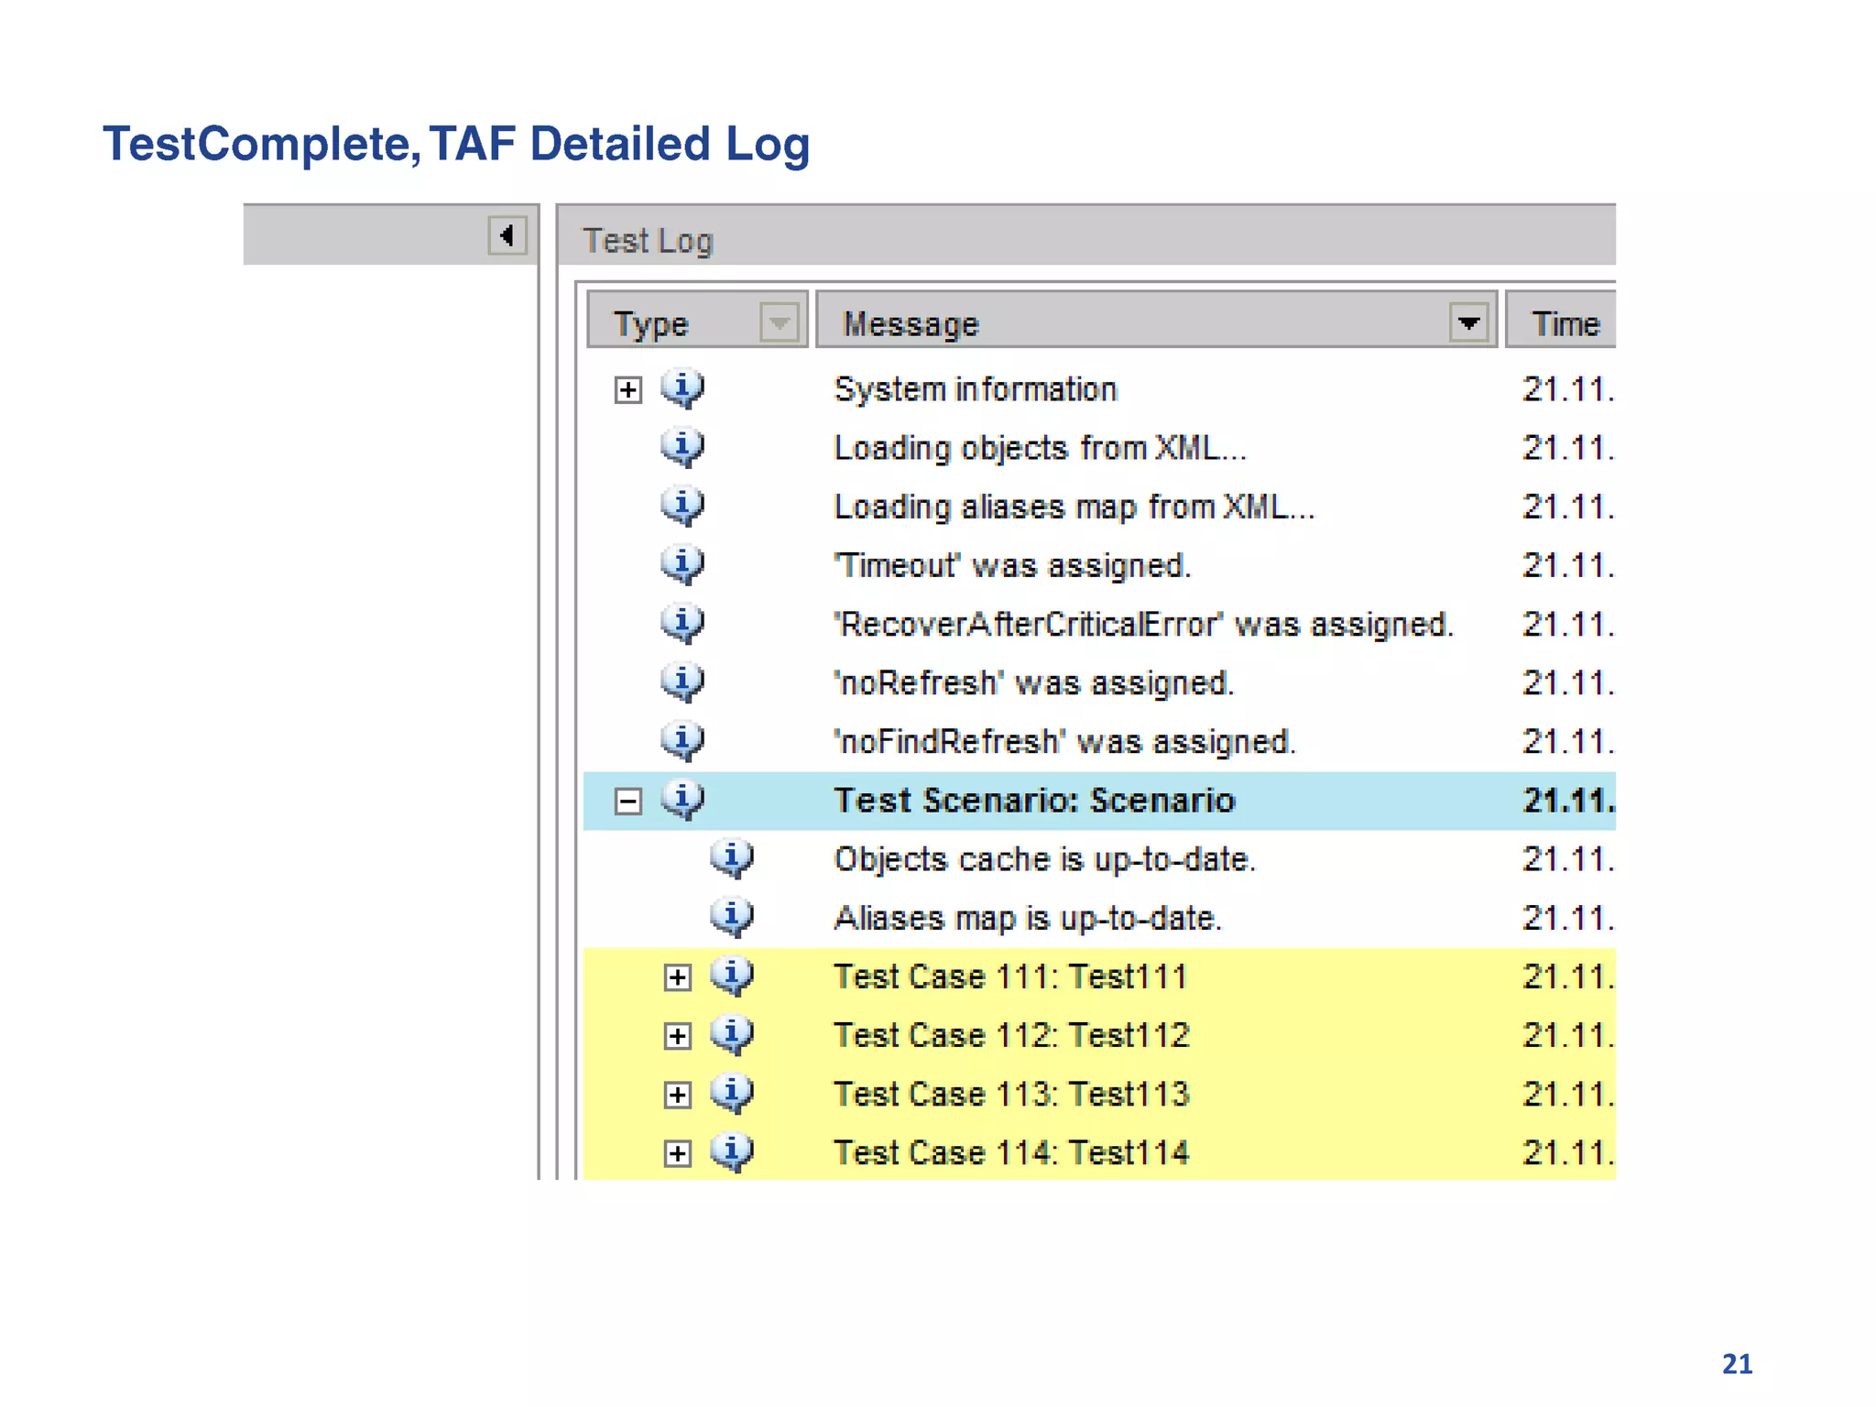This screenshot has height=1407, width=1876.
Task: Expand the System information node
Action: click(628, 390)
